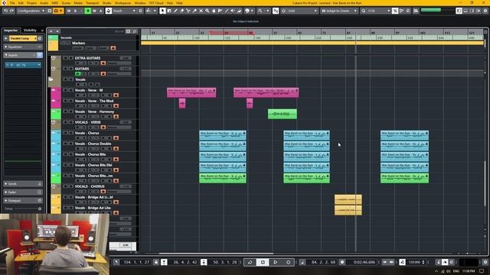This screenshot has height=275, width=490.
Task: Click the Redo arrow in toolbar
Action: [x=11, y=11]
